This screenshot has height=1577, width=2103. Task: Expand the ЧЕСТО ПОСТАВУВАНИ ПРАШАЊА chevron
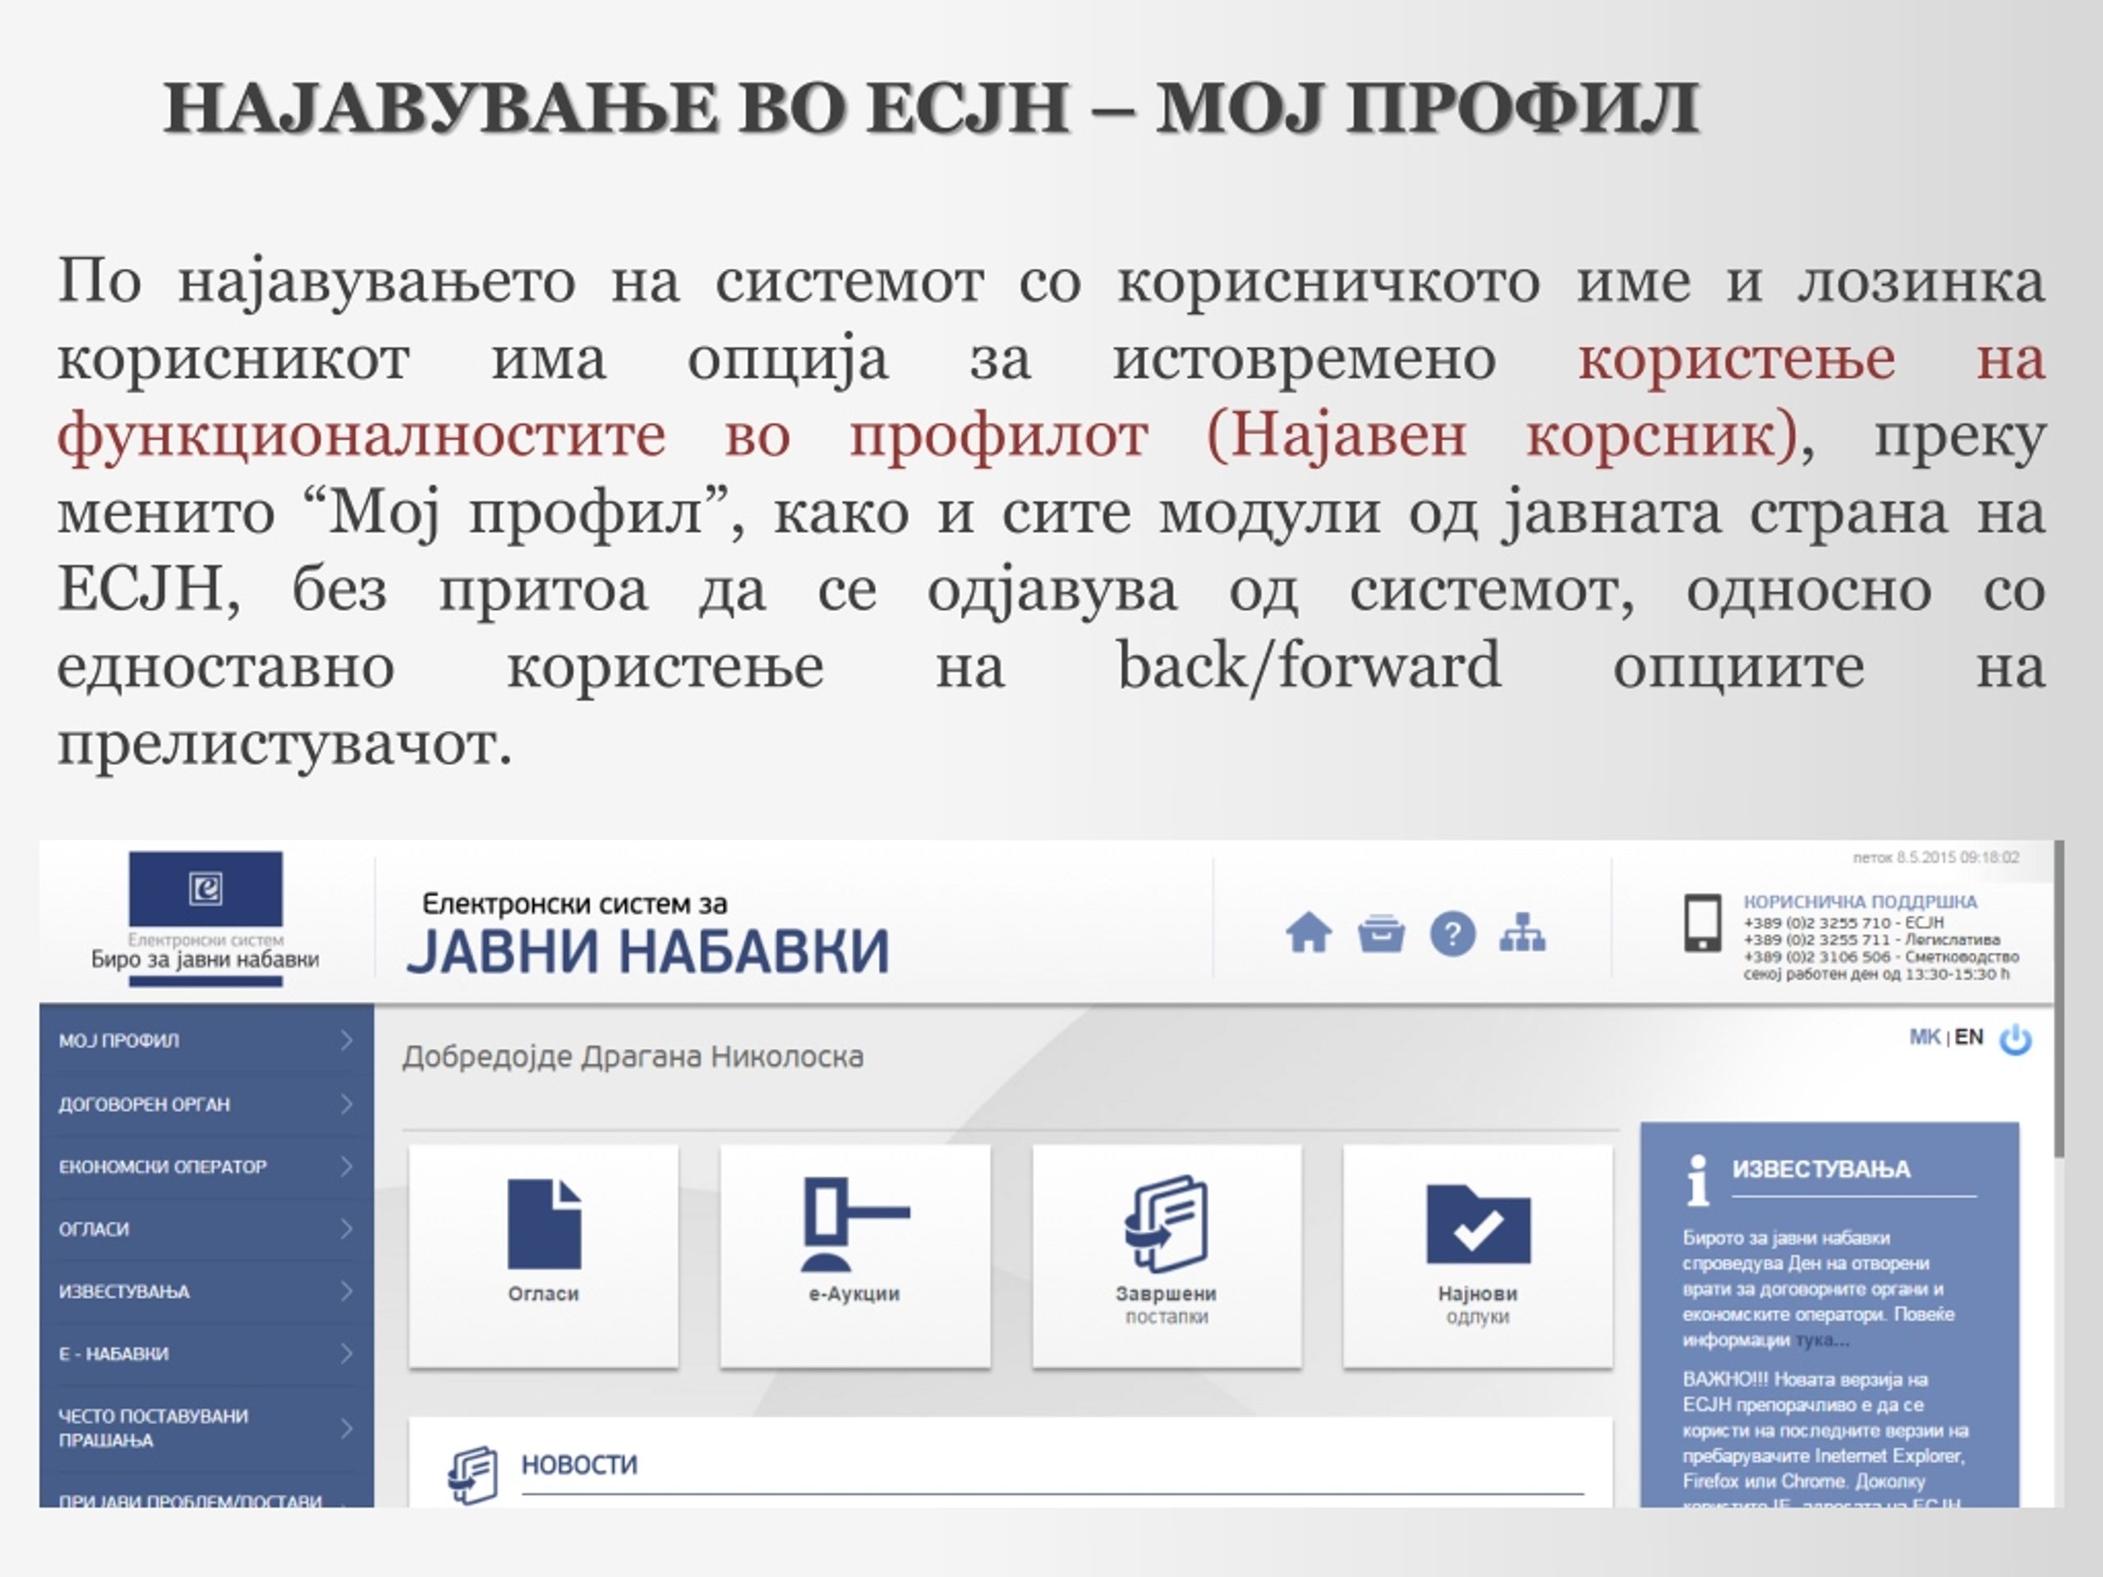347,1428
